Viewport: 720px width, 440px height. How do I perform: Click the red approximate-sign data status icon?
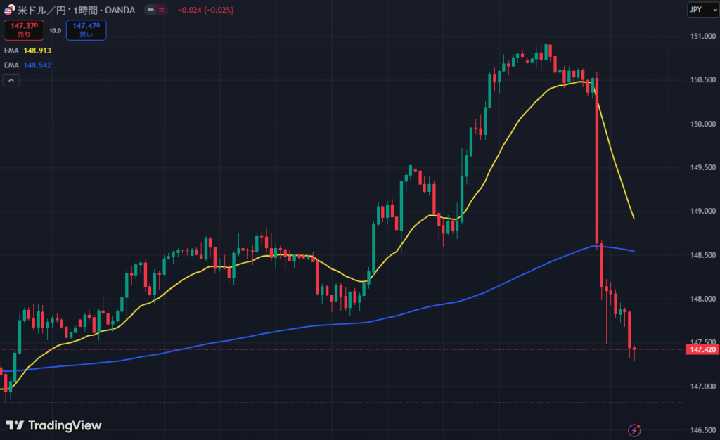point(162,11)
